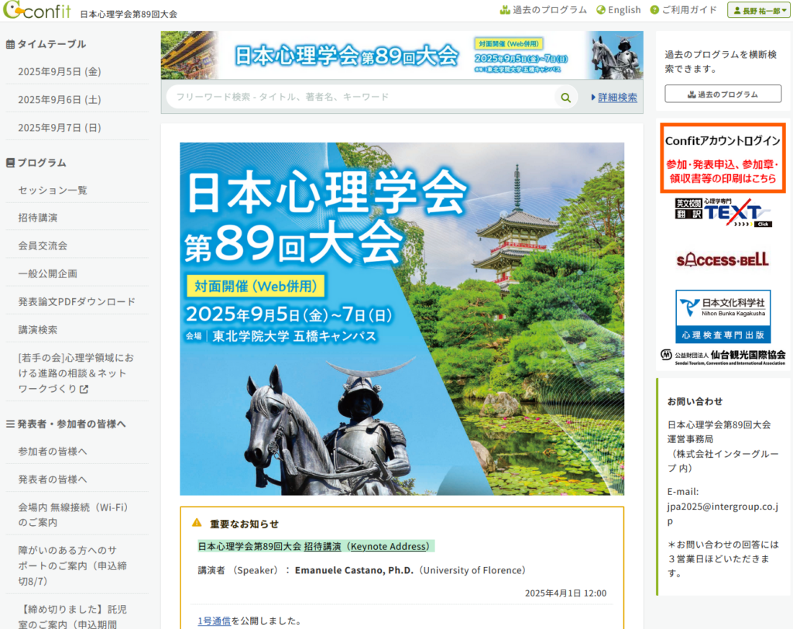Click 過去のプログラム button in right sidebar

pyautogui.click(x=723, y=95)
